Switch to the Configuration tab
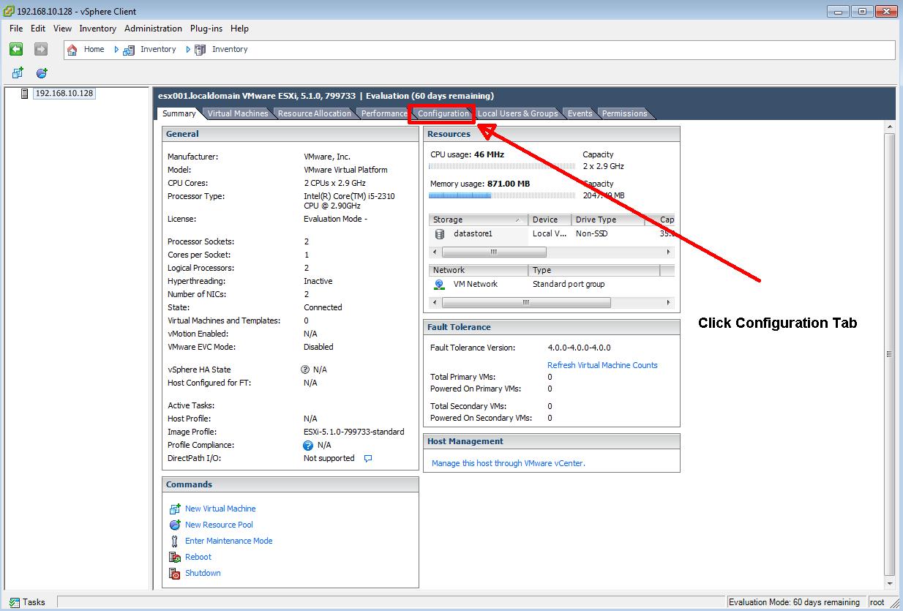Screen dimensions: 903x611 (x=441, y=113)
